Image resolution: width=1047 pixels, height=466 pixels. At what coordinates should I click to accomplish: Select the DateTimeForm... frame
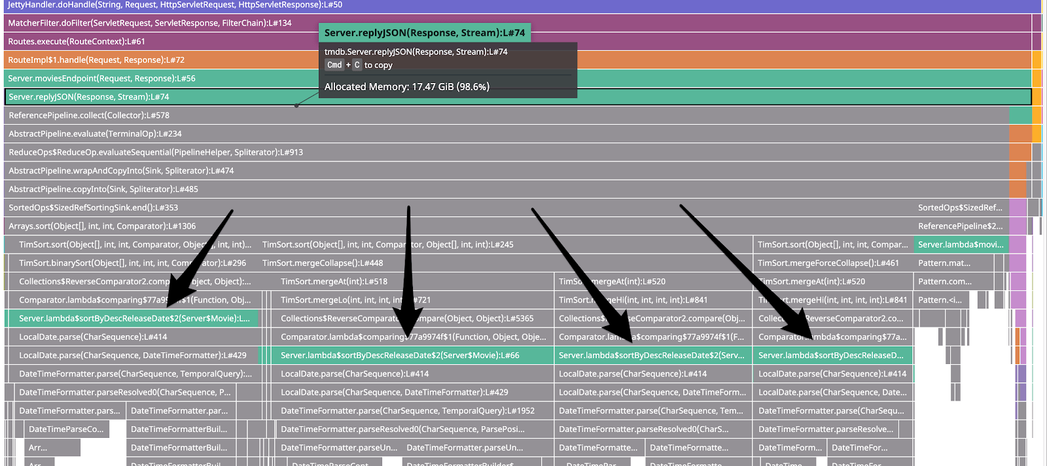790,448
